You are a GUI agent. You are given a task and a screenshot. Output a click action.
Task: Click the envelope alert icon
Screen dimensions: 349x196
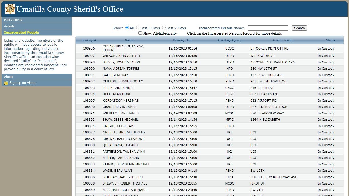[x=6, y=83]
